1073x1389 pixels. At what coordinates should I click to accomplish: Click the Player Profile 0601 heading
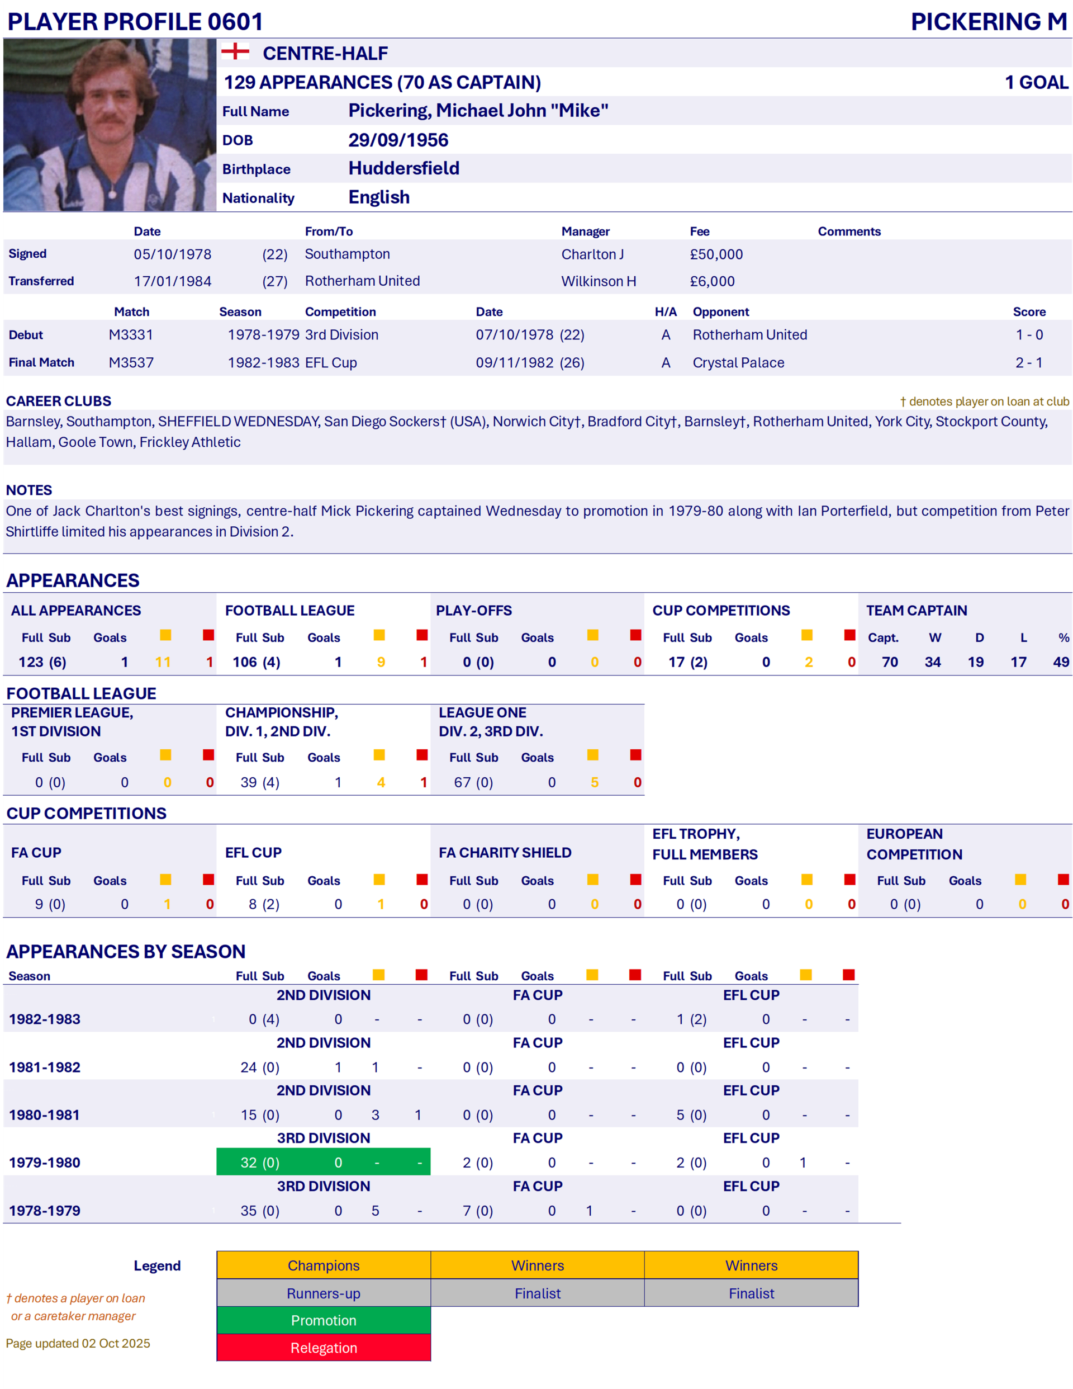[x=135, y=22]
